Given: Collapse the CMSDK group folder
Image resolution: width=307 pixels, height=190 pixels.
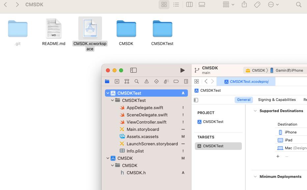Looking at the screenshot, I should [113, 165].
